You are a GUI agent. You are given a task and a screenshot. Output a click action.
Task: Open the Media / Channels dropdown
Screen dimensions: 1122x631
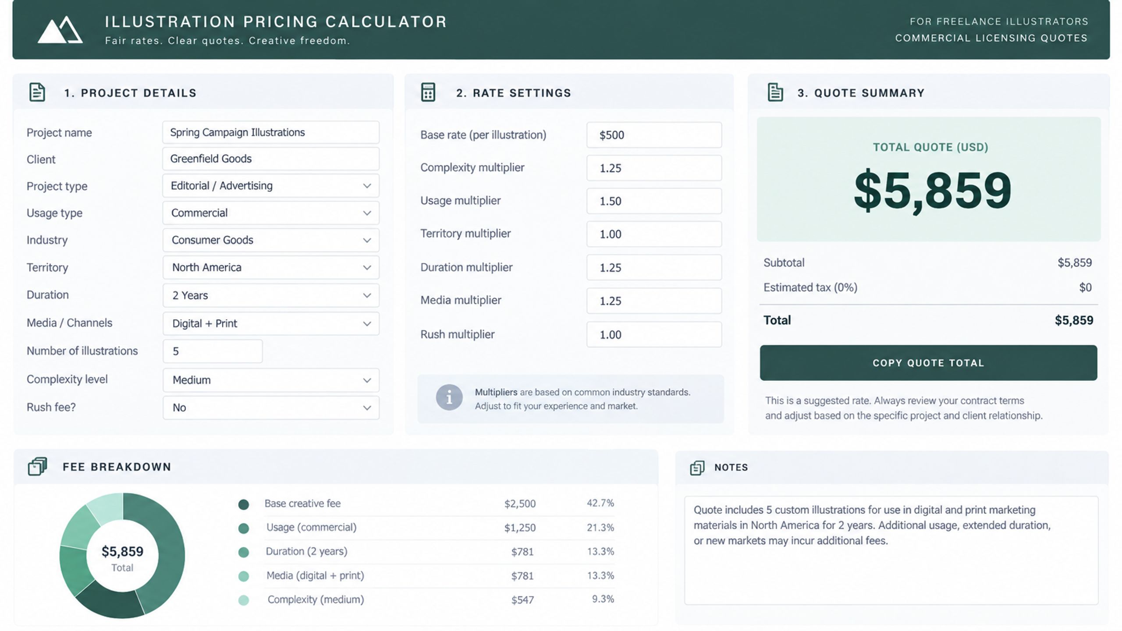point(271,323)
